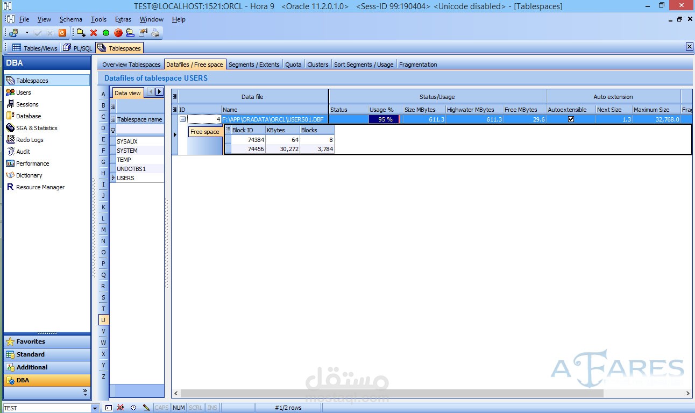Screen dimensions: 695x413
Task: Open the Tablespace name column menu icon
Action: pyautogui.click(x=113, y=119)
